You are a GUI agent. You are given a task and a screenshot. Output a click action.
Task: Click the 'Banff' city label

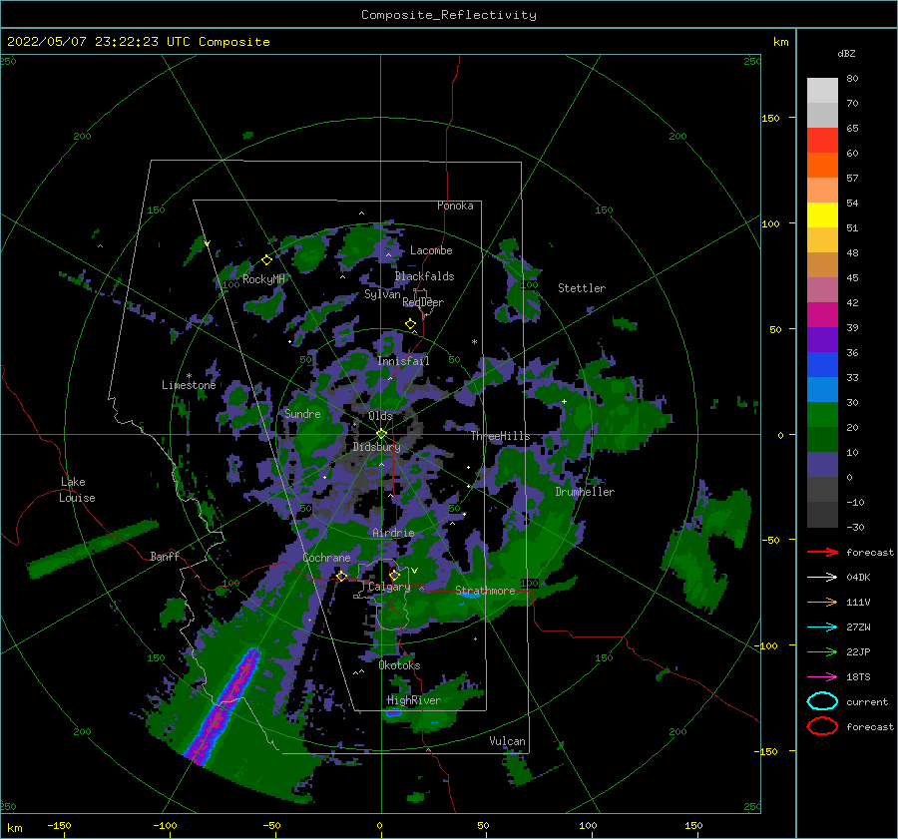coord(165,556)
